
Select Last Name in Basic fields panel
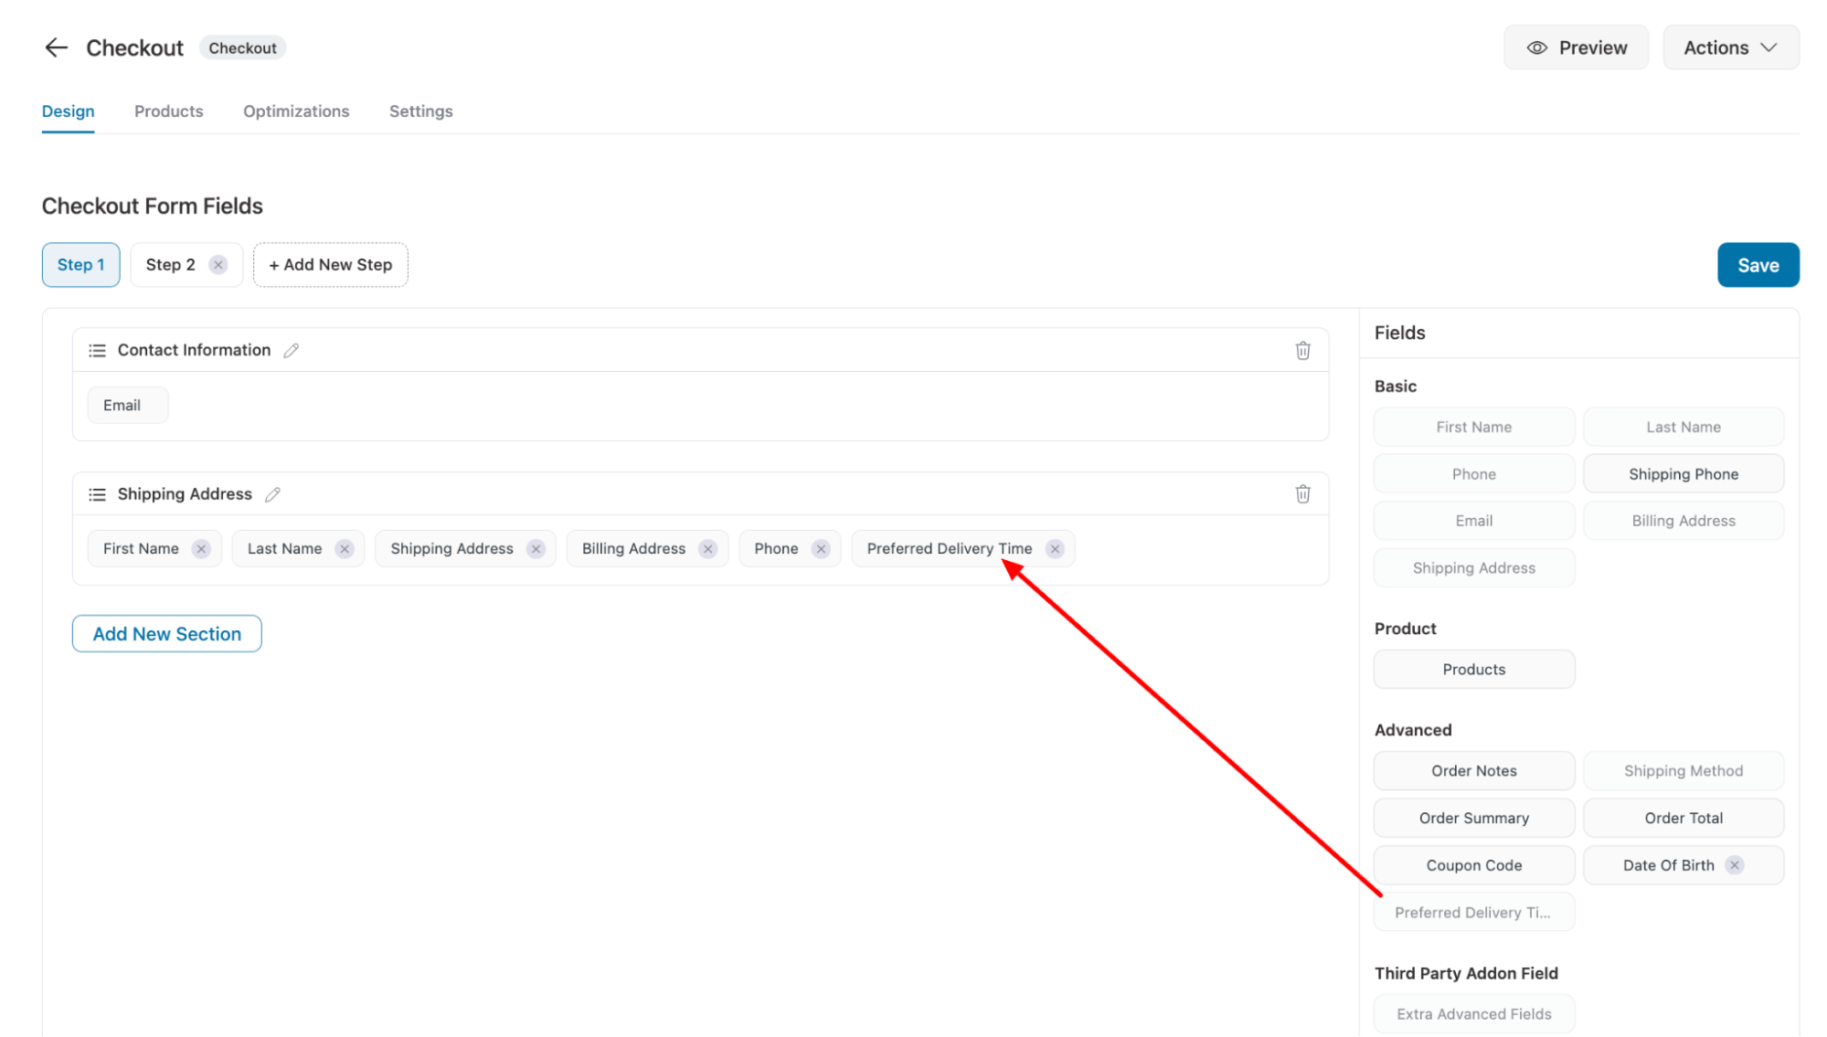[1683, 428]
